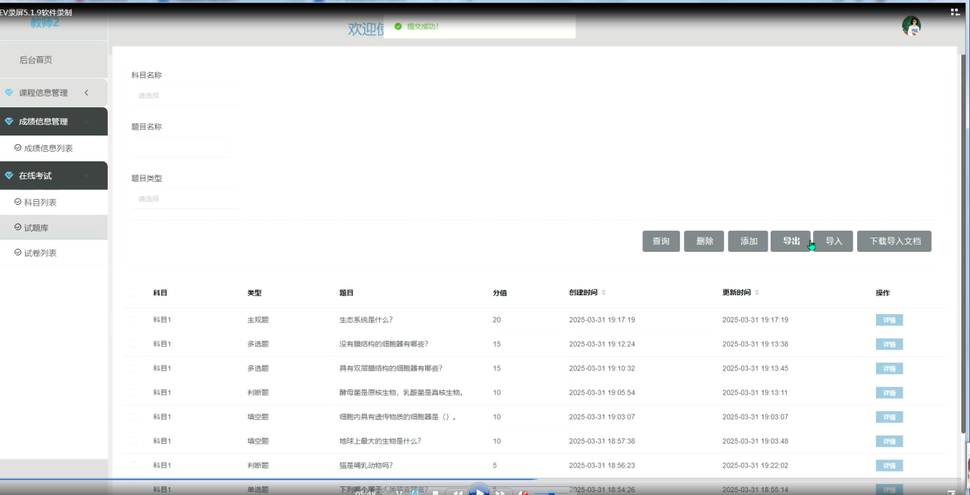Open the 课程信息管理 sidebar menu

[x=54, y=93]
